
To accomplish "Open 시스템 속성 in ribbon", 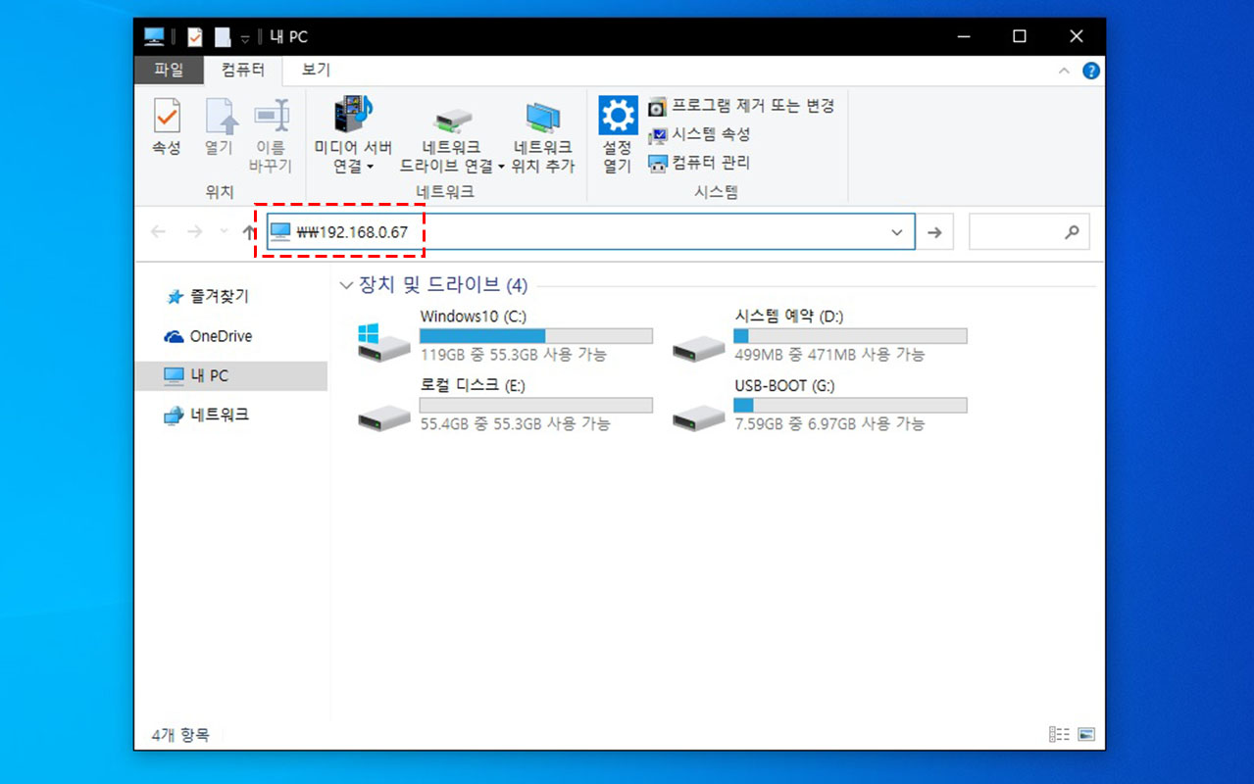I will pos(699,134).
